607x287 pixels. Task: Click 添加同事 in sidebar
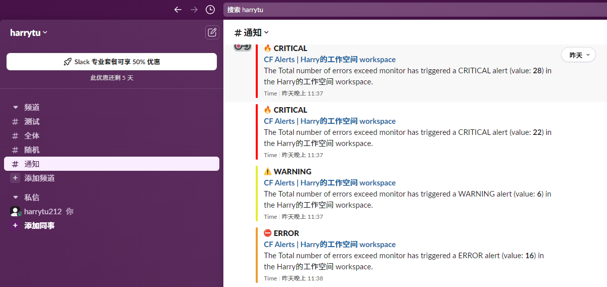click(39, 225)
